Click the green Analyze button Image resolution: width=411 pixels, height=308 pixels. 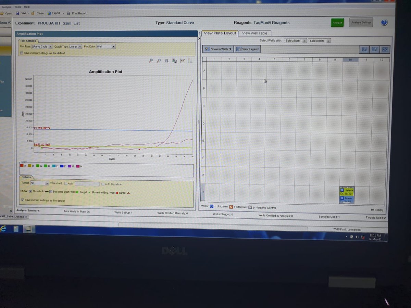[x=337, y=23]
